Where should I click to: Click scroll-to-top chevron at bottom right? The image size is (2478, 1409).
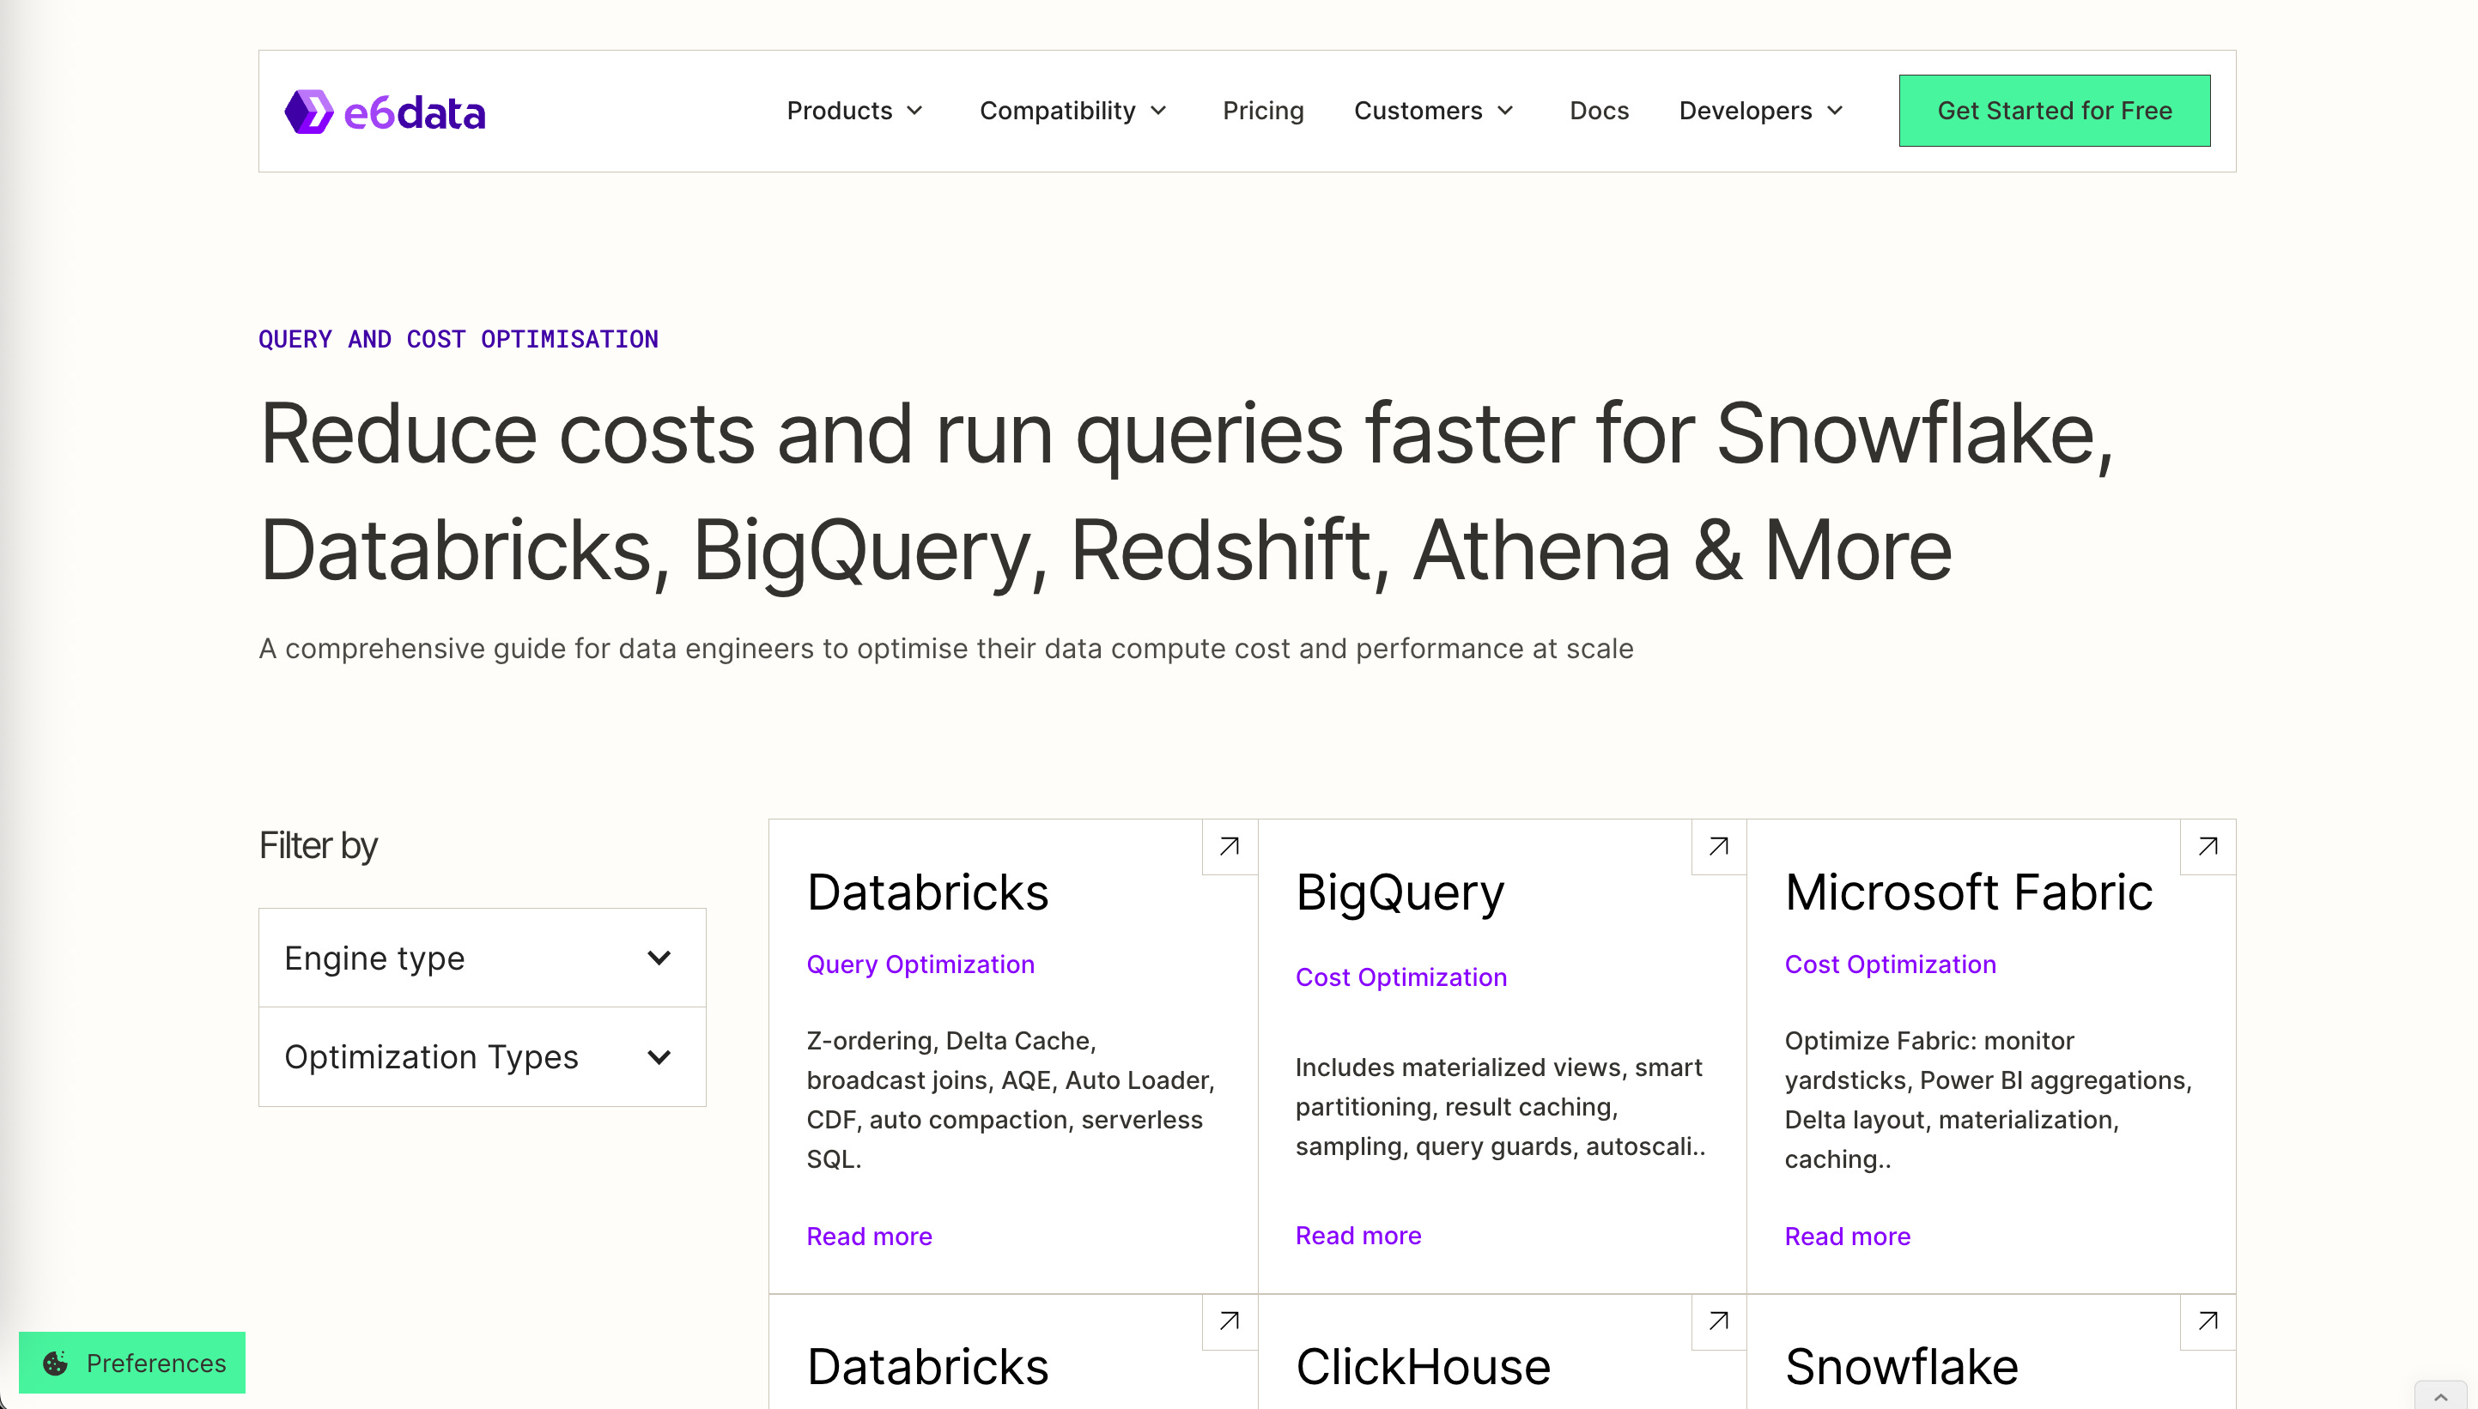(x=2440, y=1396)
